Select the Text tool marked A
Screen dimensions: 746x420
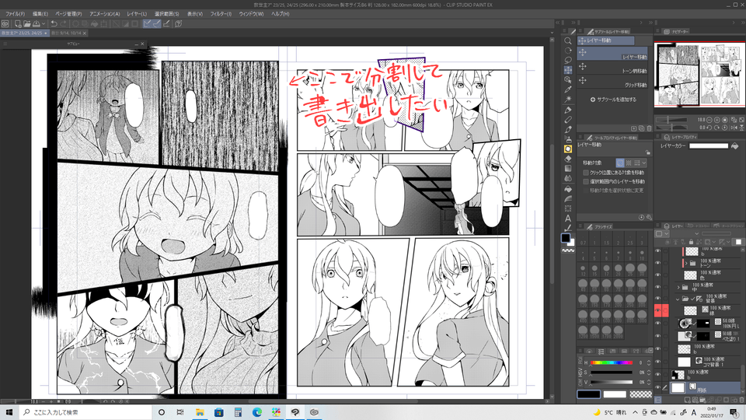click(x=567, y=219)
